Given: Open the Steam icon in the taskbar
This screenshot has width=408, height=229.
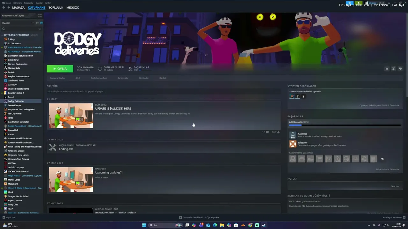Looking at the screenshot, I should click(264, 225).
